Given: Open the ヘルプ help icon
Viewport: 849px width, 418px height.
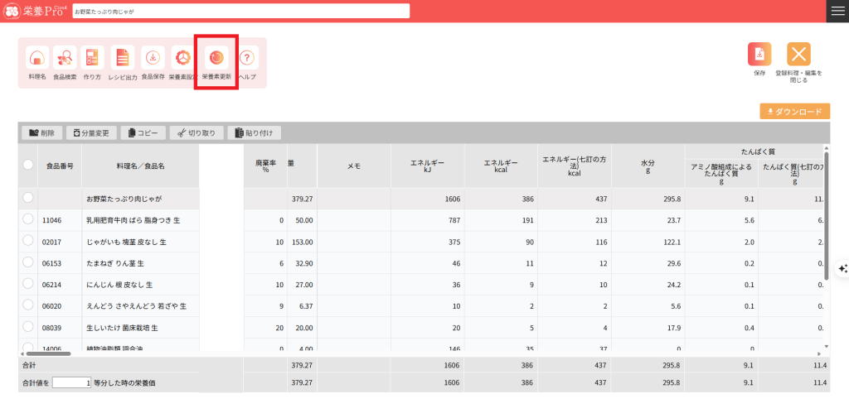Looking at the screenshot, I should 248,59.
